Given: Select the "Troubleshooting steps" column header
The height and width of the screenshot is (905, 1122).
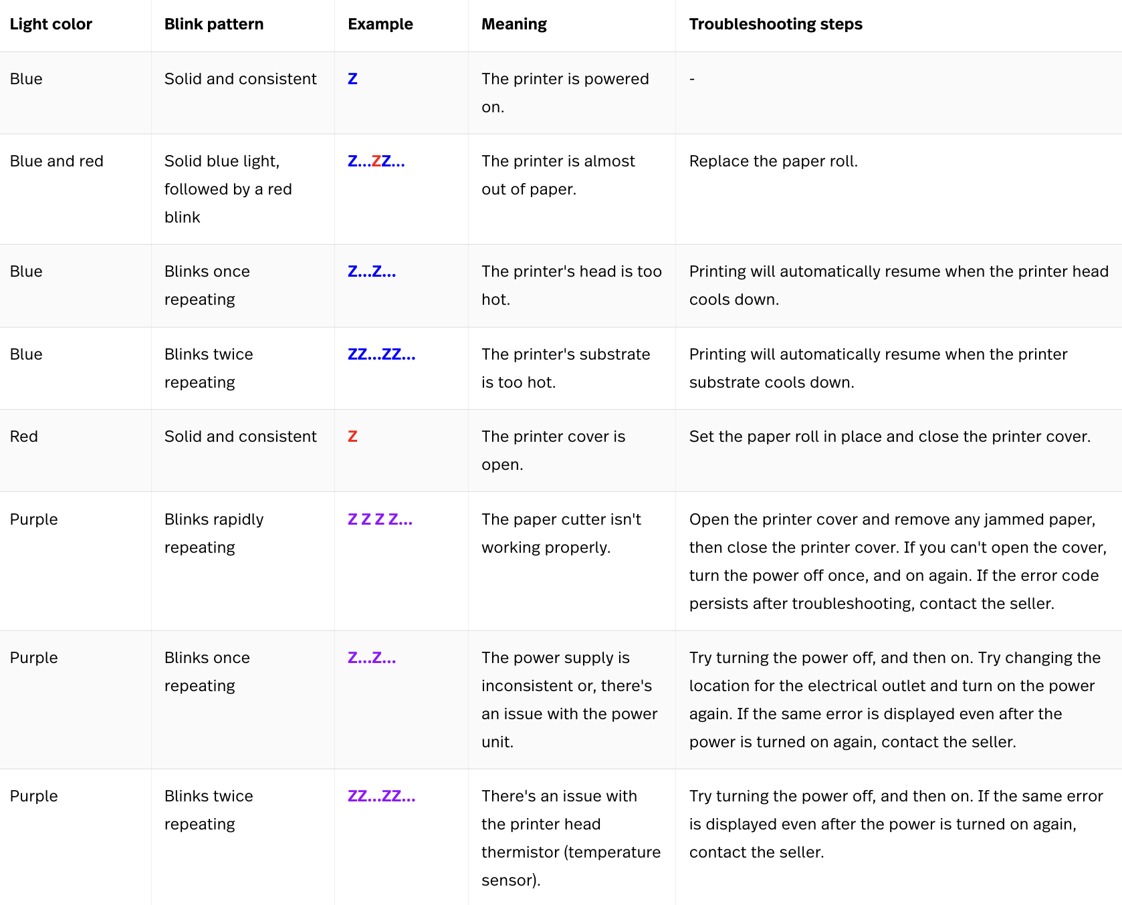Looking at the screenshot, I should click(x=776, y=25).
